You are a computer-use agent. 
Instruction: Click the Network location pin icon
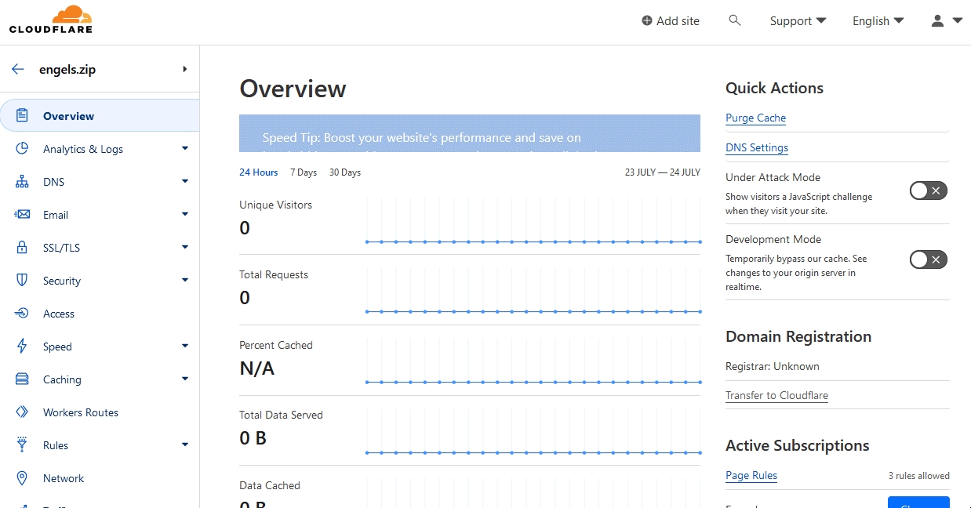click(x=23, y=478)
